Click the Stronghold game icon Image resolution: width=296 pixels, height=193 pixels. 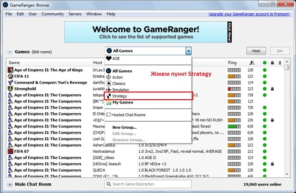click(x=10, y=88)
